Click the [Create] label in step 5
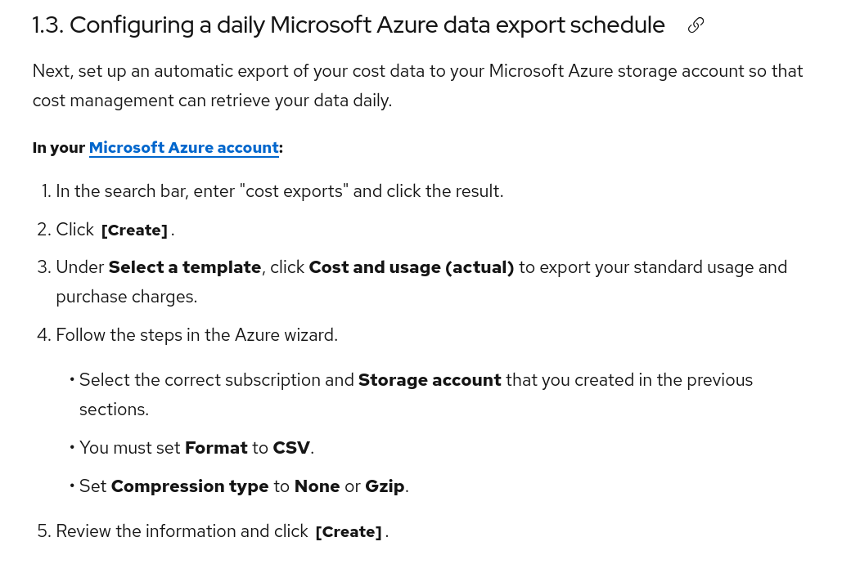This screenshot has width=842, height=564. click(x=349, y=532)
